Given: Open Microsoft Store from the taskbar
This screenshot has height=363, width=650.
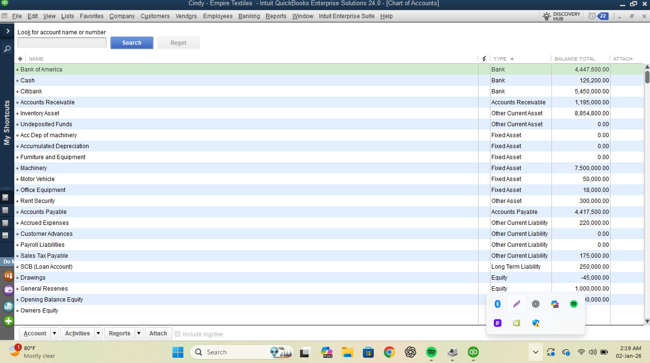Looking at the screenshot, I should tap(368, 352).
